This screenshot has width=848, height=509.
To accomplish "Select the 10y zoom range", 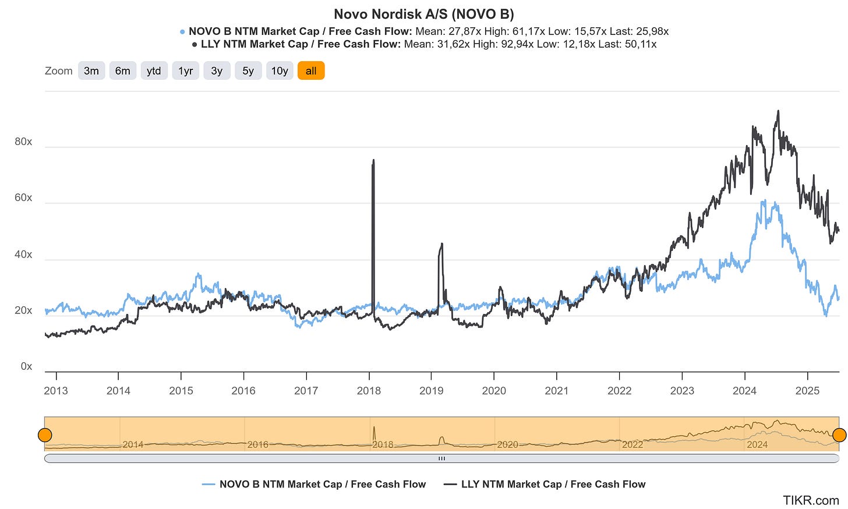I will coord(280,71).
